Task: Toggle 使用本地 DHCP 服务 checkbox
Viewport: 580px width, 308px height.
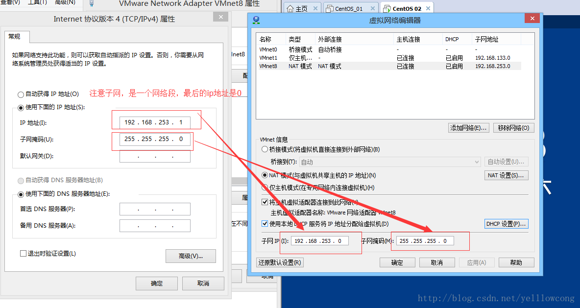Action: [x=265, y=224]
